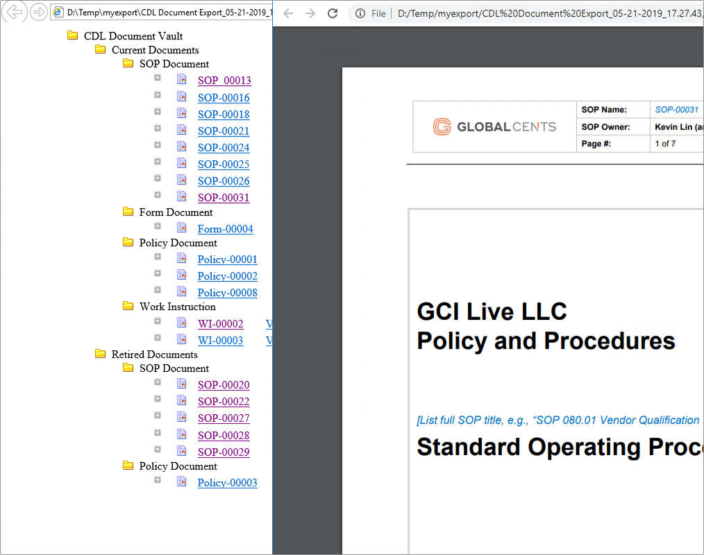Expand the Form-00004 row details
704x555 pixels.
point(158,225)
